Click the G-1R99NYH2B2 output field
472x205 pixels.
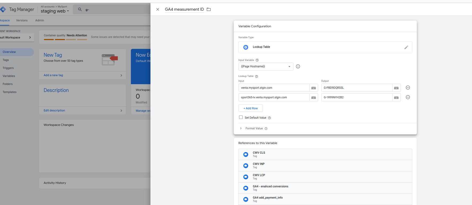click(x=357, y=98)
